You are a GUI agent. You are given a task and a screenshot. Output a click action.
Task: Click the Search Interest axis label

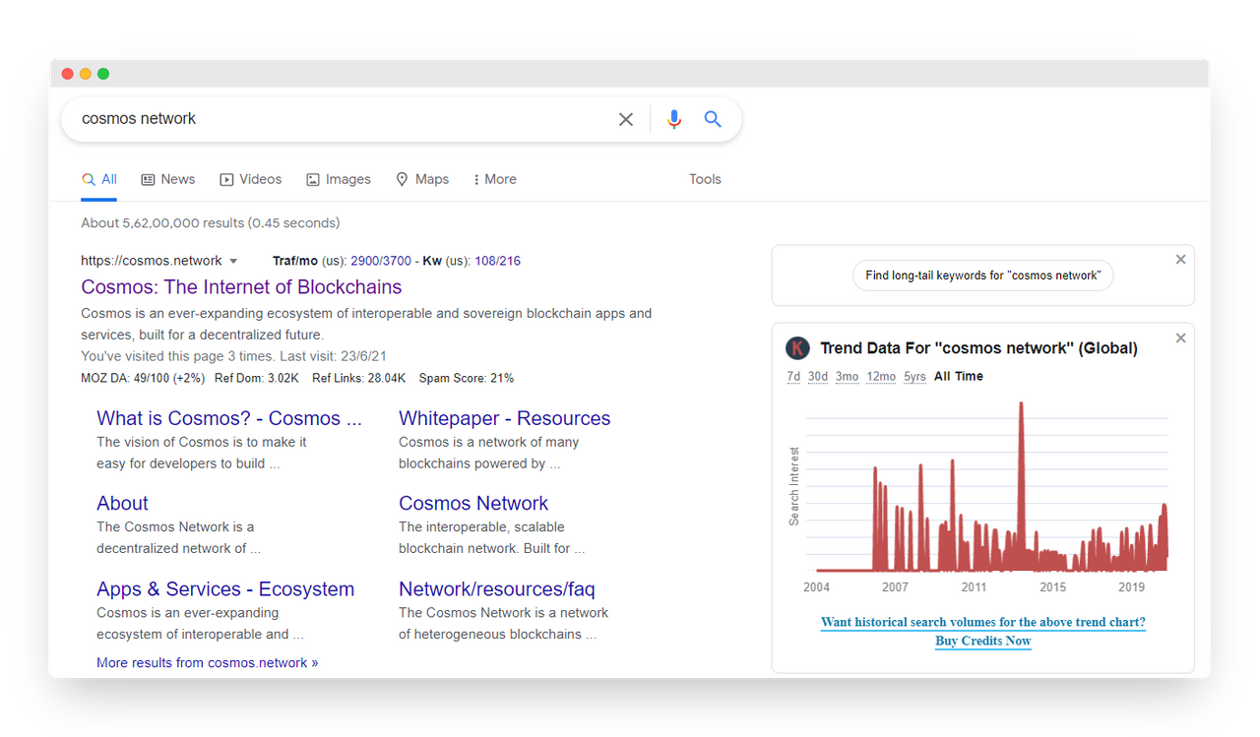(x=794, y=486)
